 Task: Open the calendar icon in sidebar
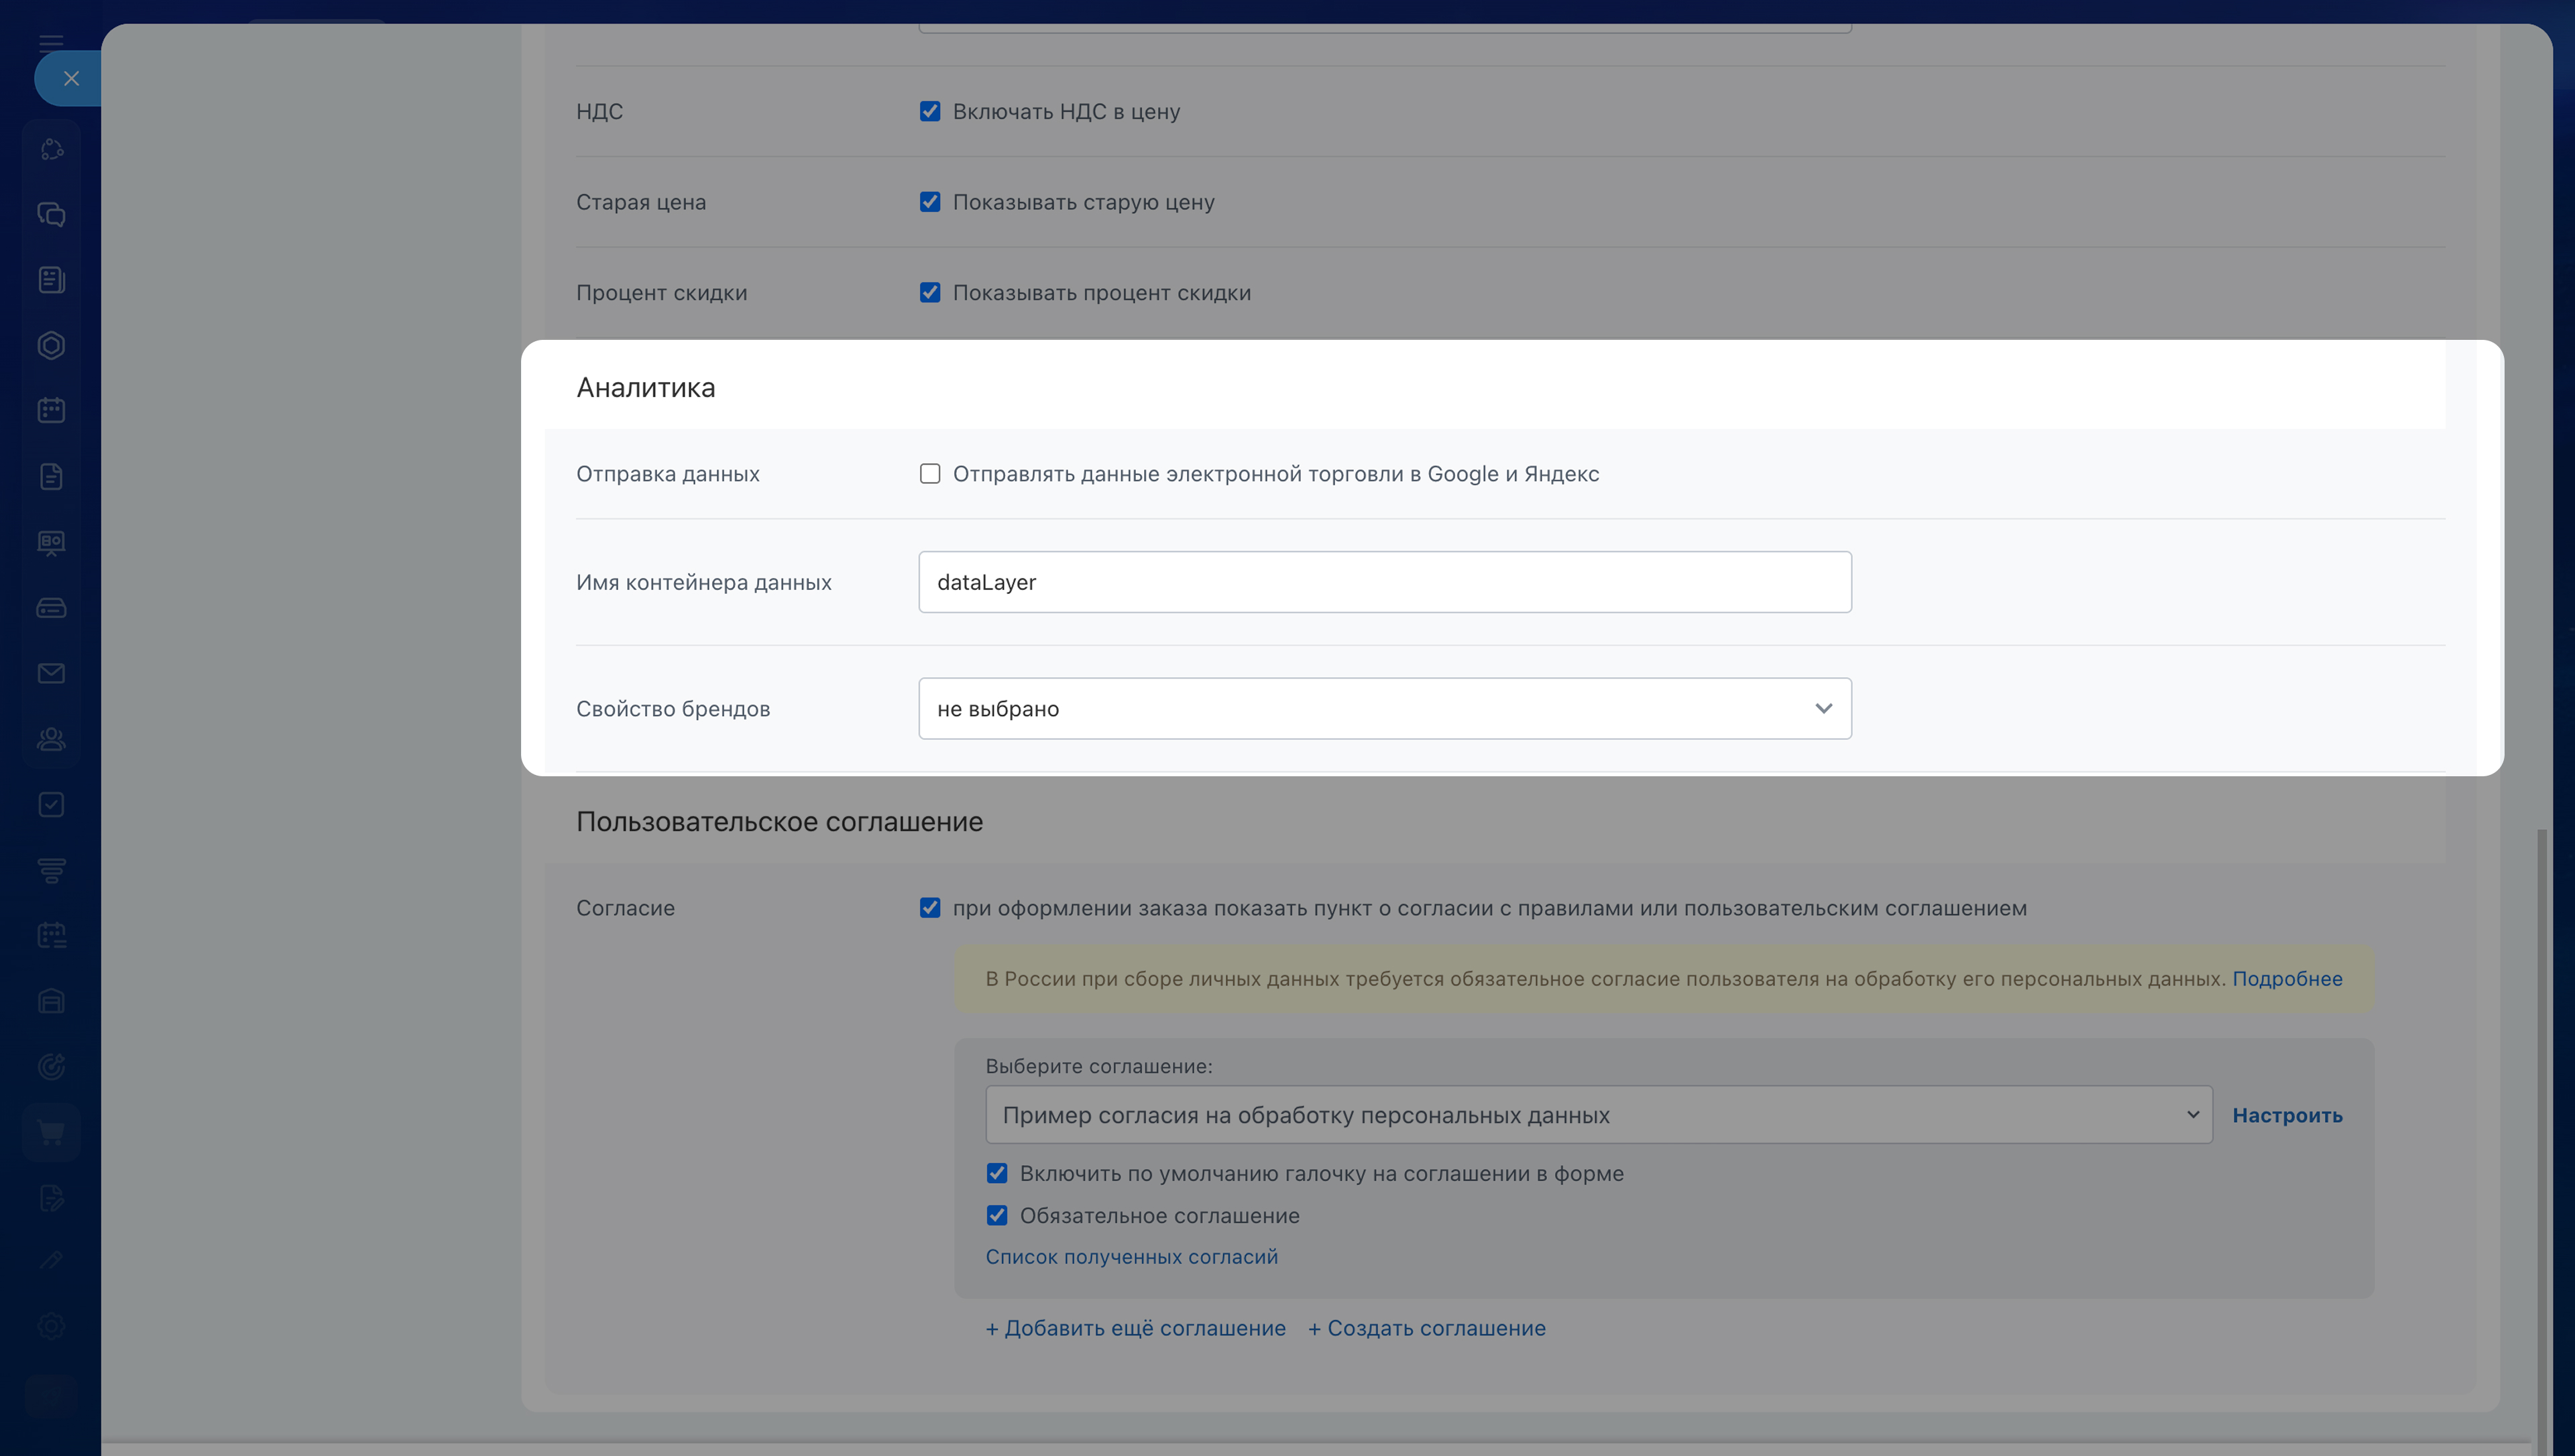click(x=51, y=410)
